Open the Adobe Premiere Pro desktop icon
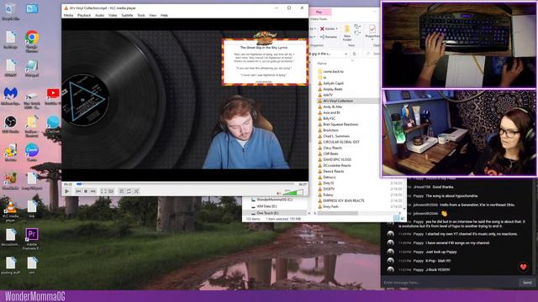538x302 pixels. click(x=32, y=239)
